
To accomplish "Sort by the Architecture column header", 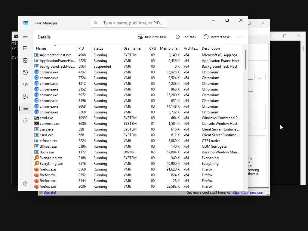I will click(x=191, y=48).
